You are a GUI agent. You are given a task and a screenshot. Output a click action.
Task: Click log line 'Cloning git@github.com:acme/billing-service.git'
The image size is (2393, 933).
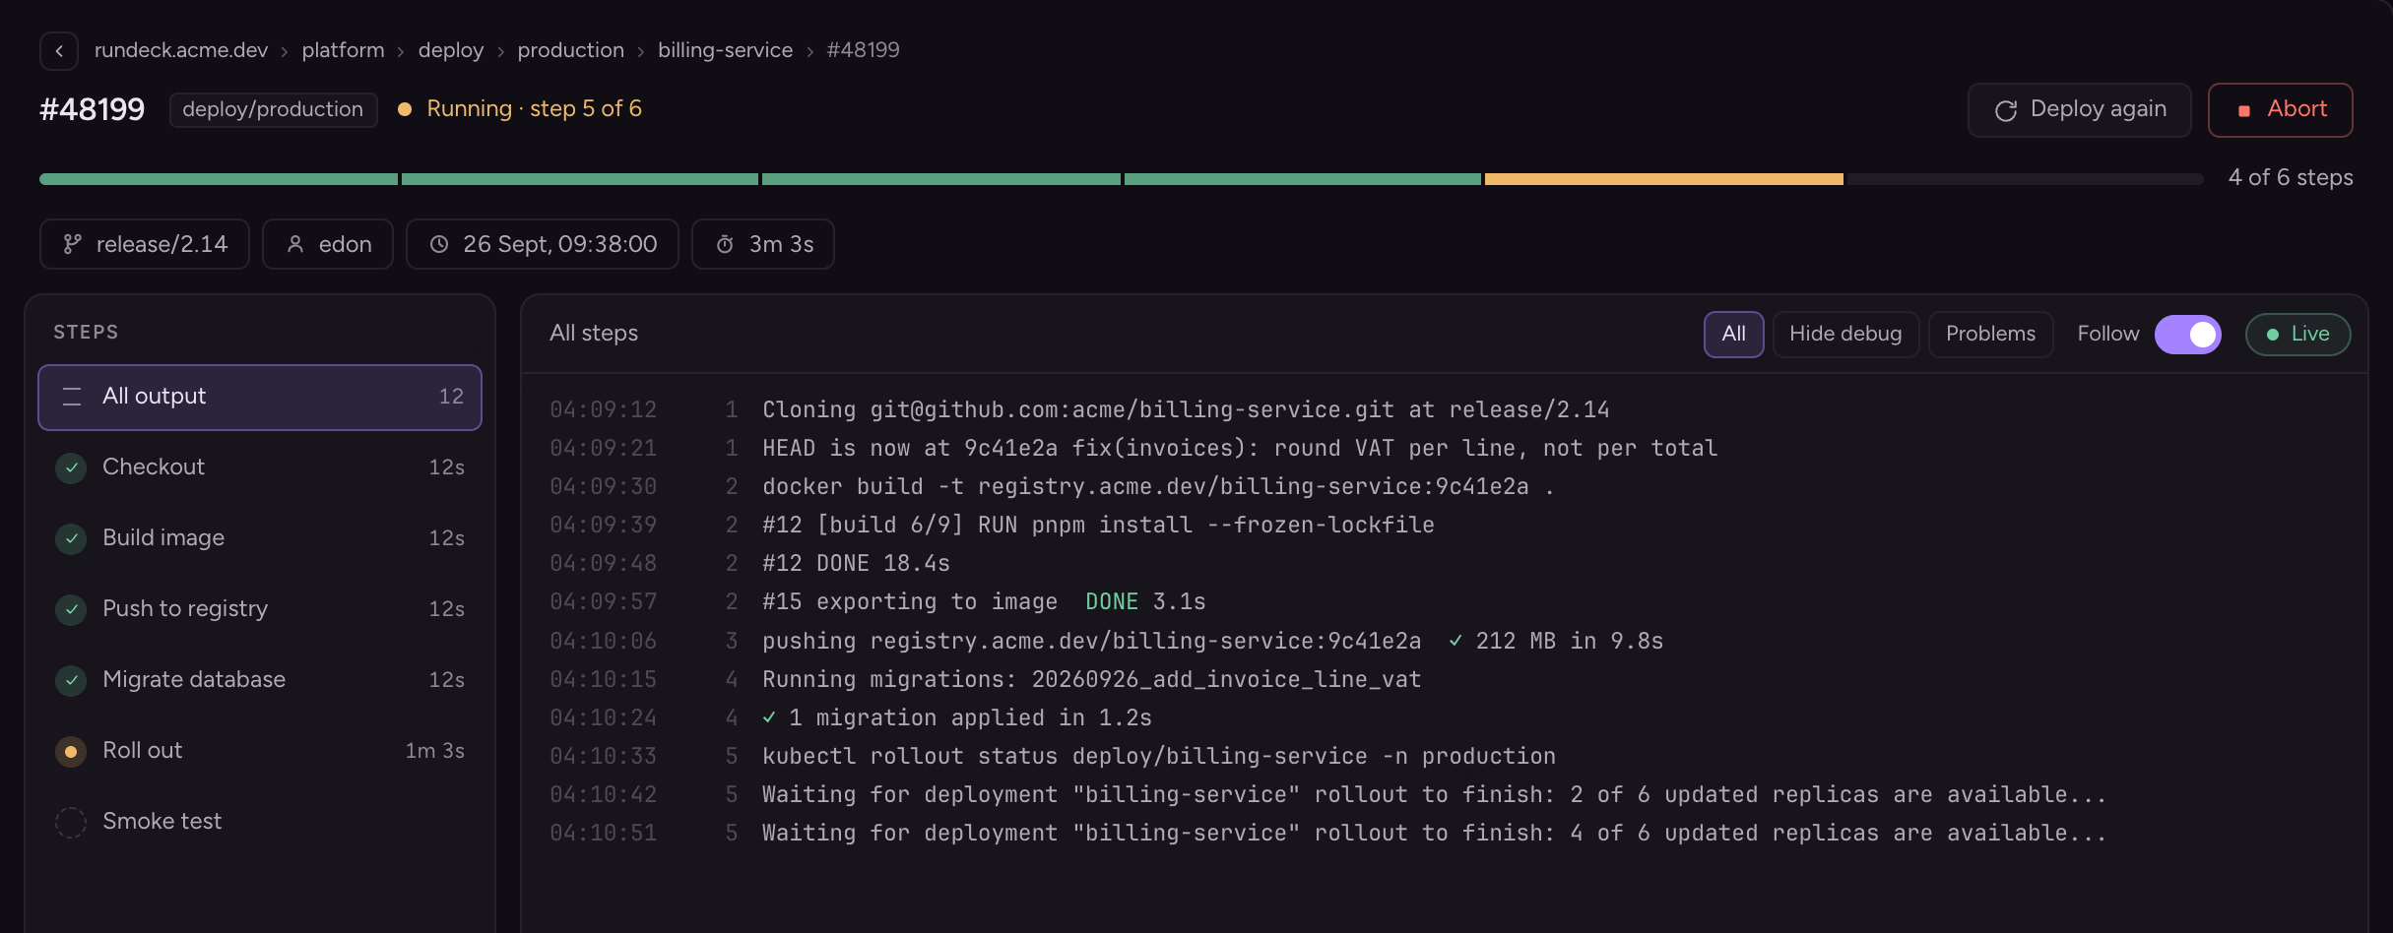pos(1186,409)
